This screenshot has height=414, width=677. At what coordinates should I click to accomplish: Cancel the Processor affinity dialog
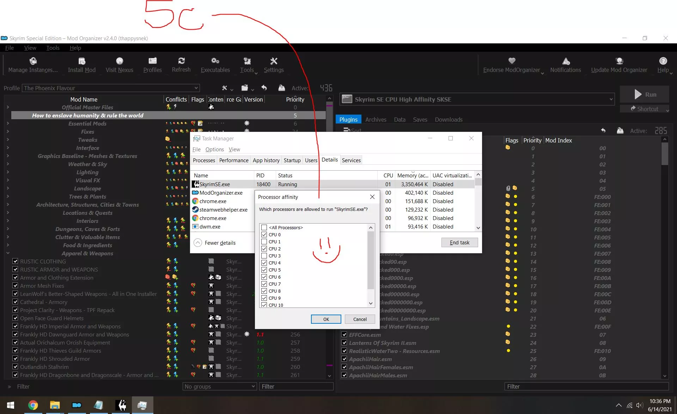coord(360,319)
